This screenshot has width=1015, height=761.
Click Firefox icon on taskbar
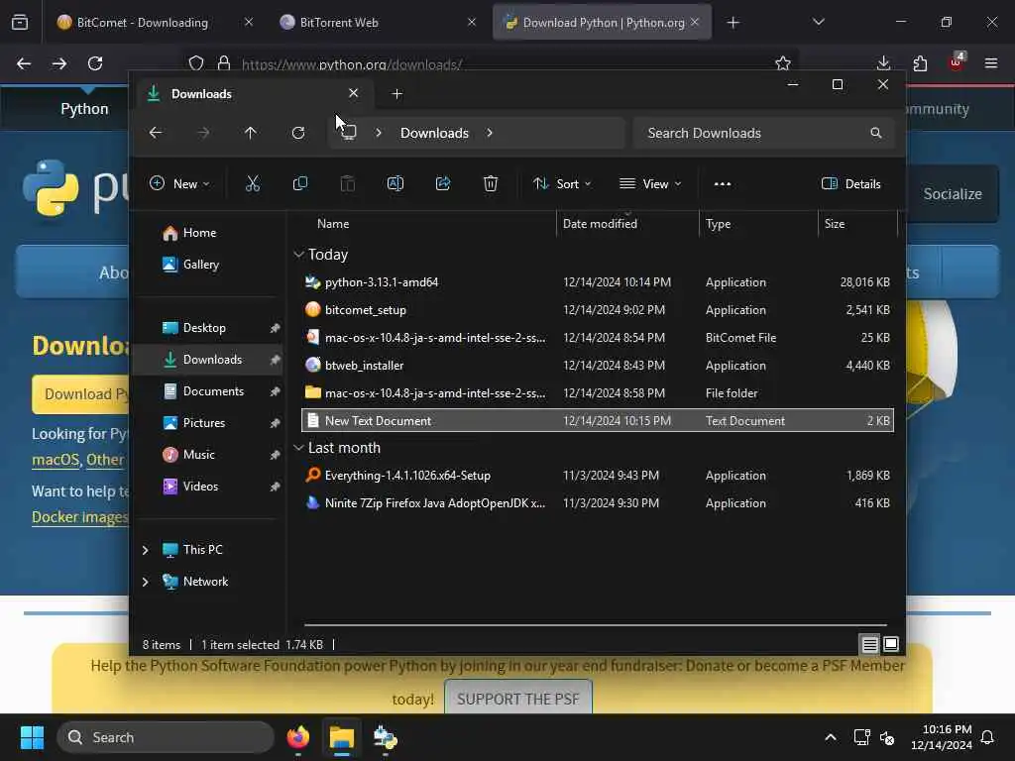[297, 737]
